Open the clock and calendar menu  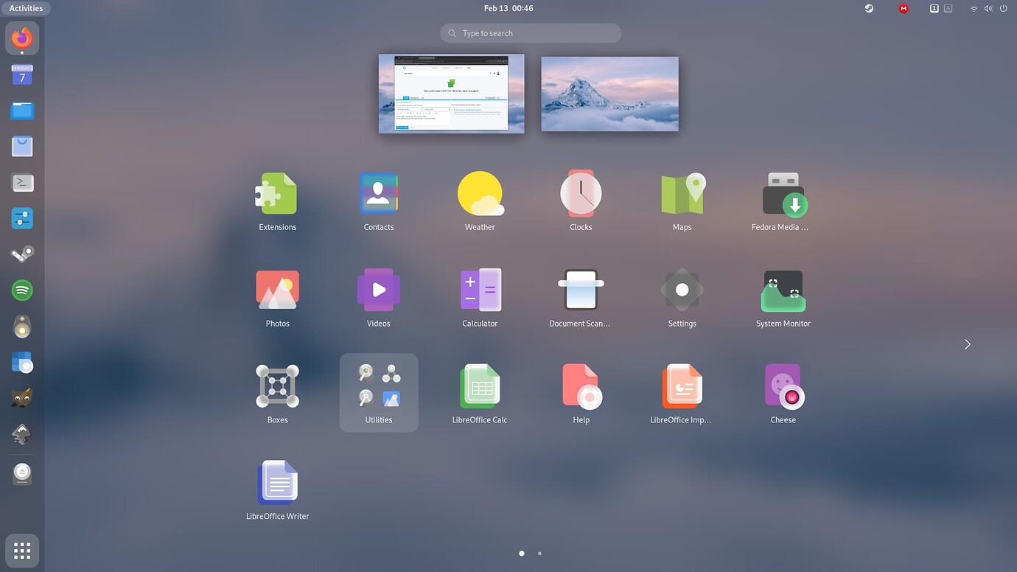click(x=508, y=8)
